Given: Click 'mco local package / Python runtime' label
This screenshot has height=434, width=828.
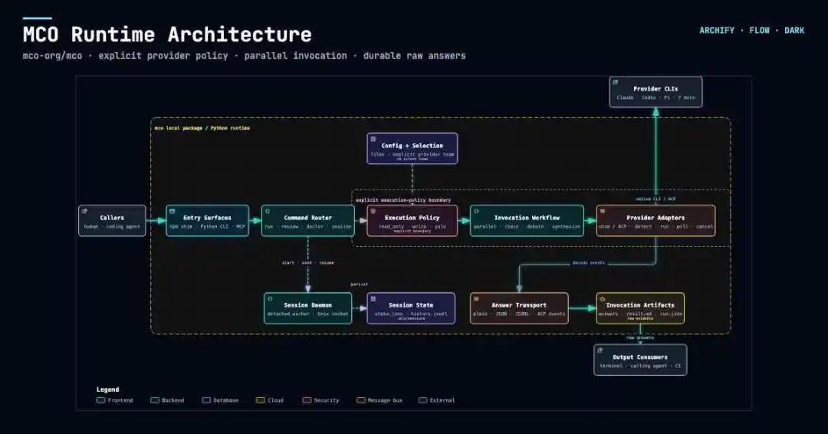Looking at the screenshot, I should (202, 128).
